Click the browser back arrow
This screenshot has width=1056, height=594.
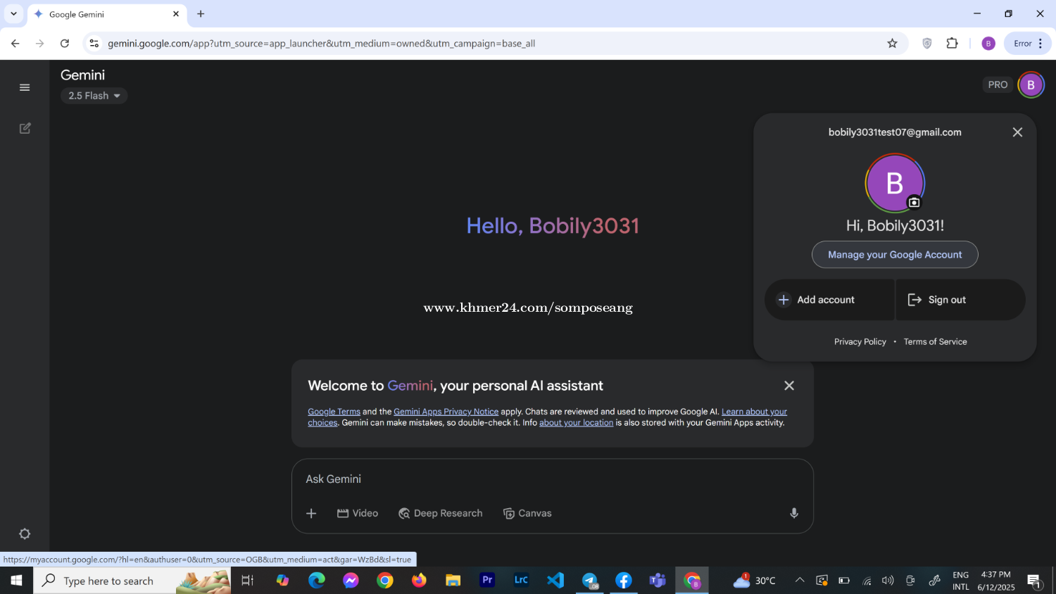pos(15,44)
